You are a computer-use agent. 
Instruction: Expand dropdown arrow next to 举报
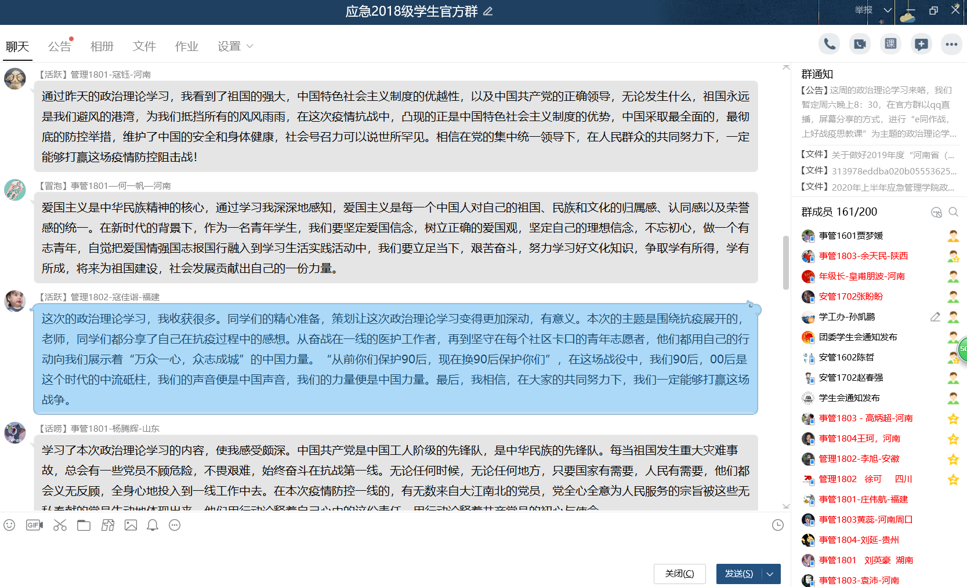pos(887,10)
